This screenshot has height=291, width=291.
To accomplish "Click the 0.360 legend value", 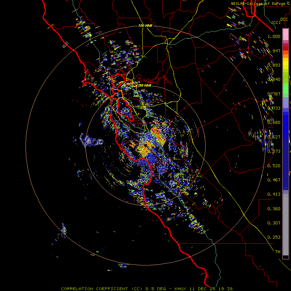I will click(274, 209).
